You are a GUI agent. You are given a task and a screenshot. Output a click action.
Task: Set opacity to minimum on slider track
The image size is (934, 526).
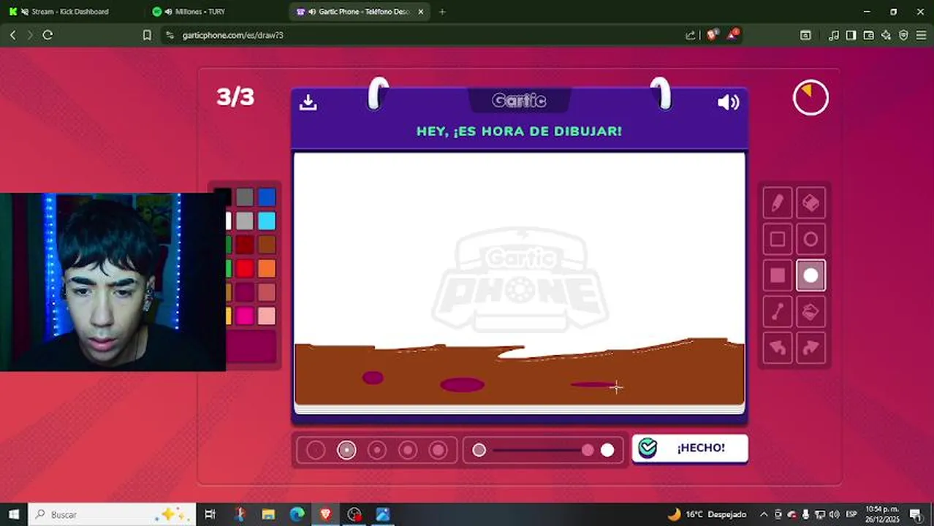(x=479, y=450)
